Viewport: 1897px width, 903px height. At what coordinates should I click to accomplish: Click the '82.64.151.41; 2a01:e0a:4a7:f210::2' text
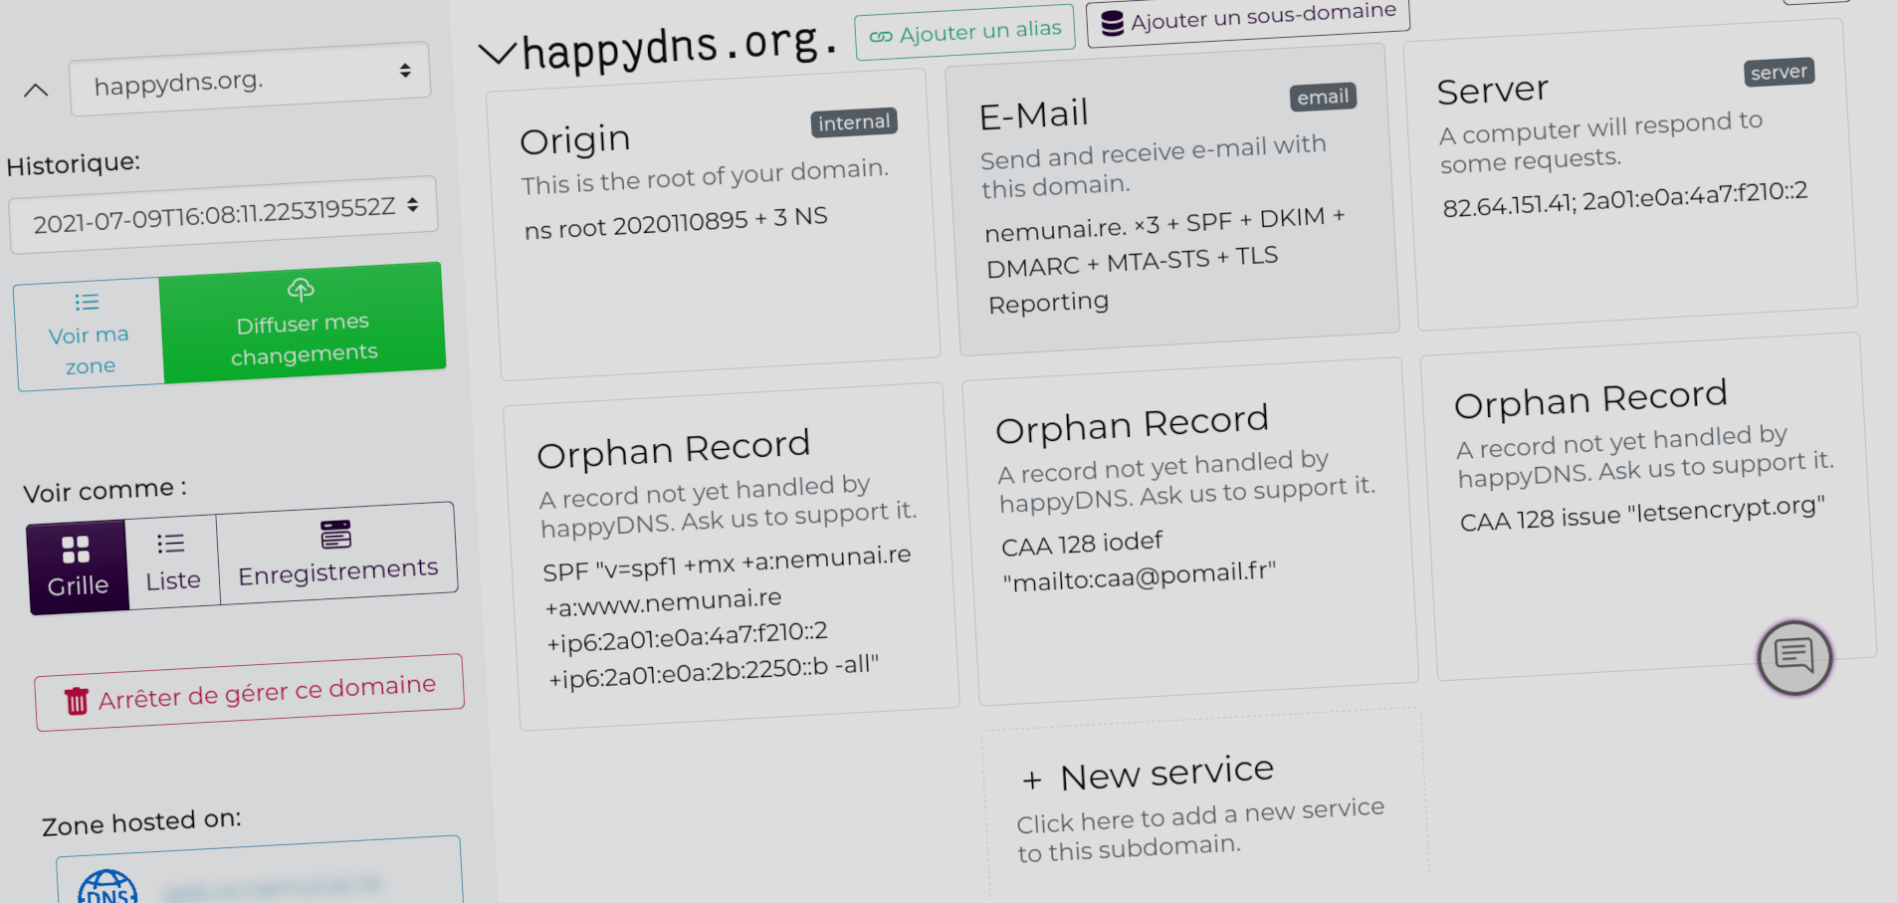[1625, 198]
